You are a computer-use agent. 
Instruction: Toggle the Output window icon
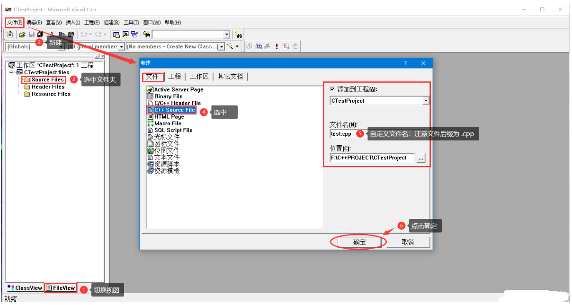pos(125,34)
